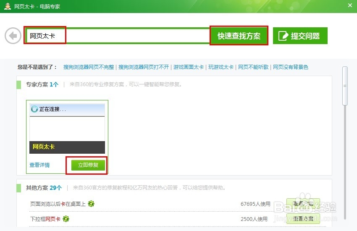Click the spinner icon beside 正在连接
This screenshot has height=231, width=357.
point(34,109)
